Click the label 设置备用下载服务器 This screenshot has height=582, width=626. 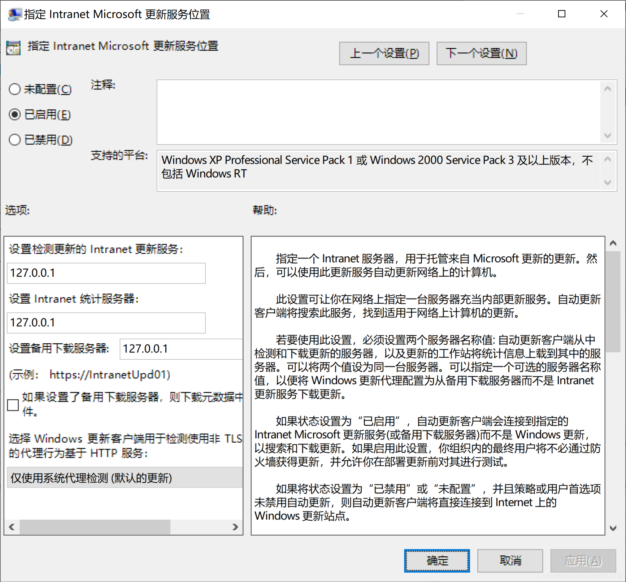click(x=59, y=348)
